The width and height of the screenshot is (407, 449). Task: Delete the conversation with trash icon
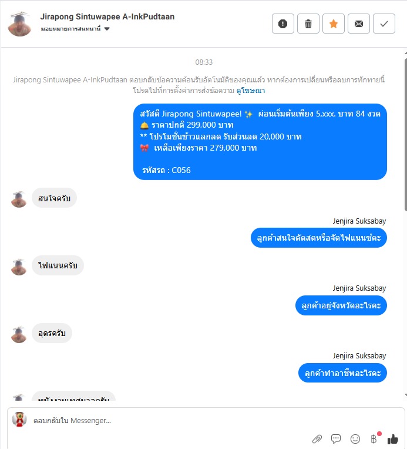pyautogui.click(x=308, y=24)
